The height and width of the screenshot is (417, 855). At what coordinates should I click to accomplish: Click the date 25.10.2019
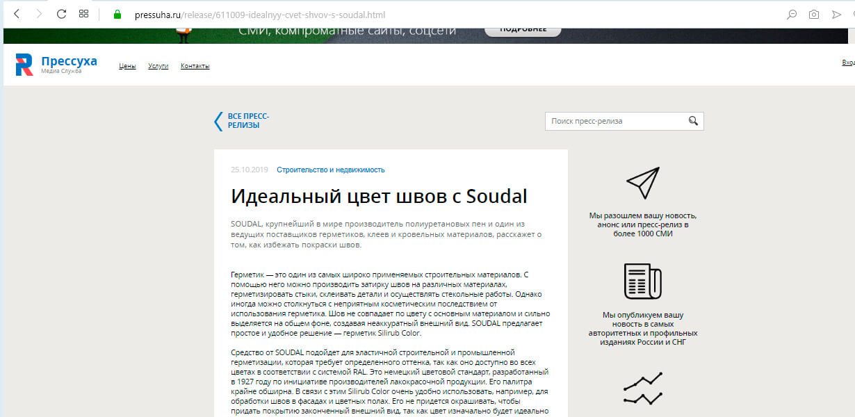249,170
